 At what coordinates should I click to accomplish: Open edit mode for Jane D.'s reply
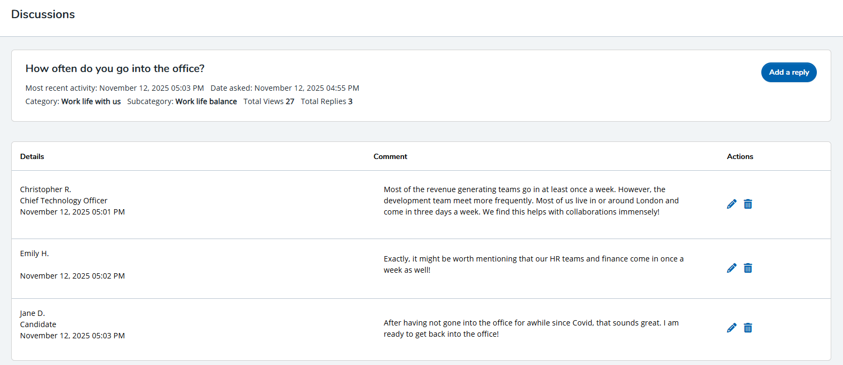(731, 328)
